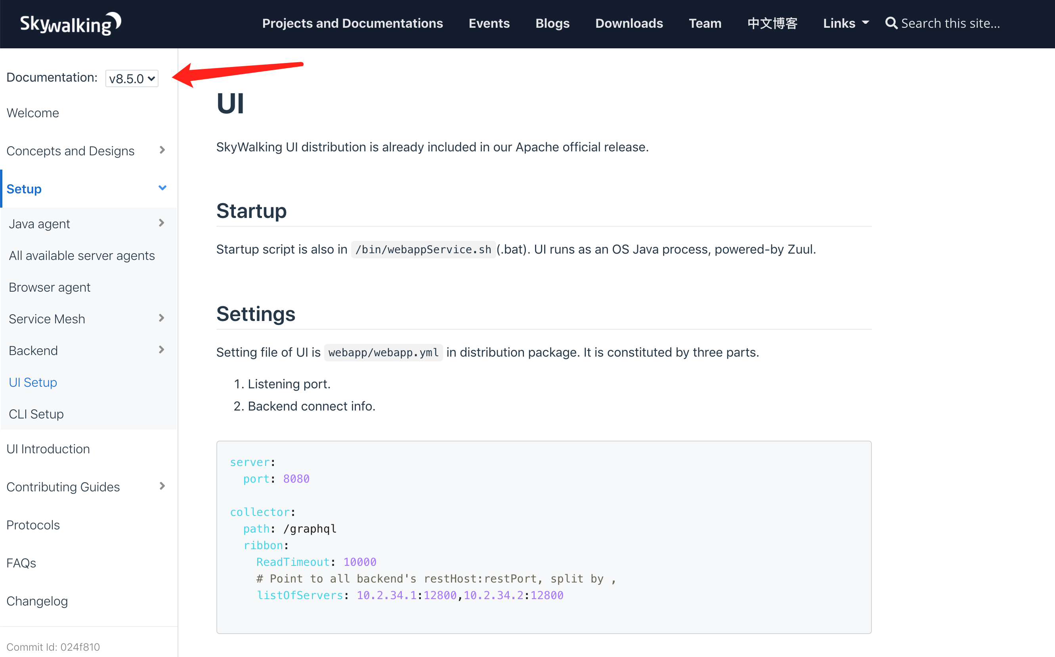Open Projects and Documentations menu
This screenshot has width=1055, height=657.
[x=352, y=23]
